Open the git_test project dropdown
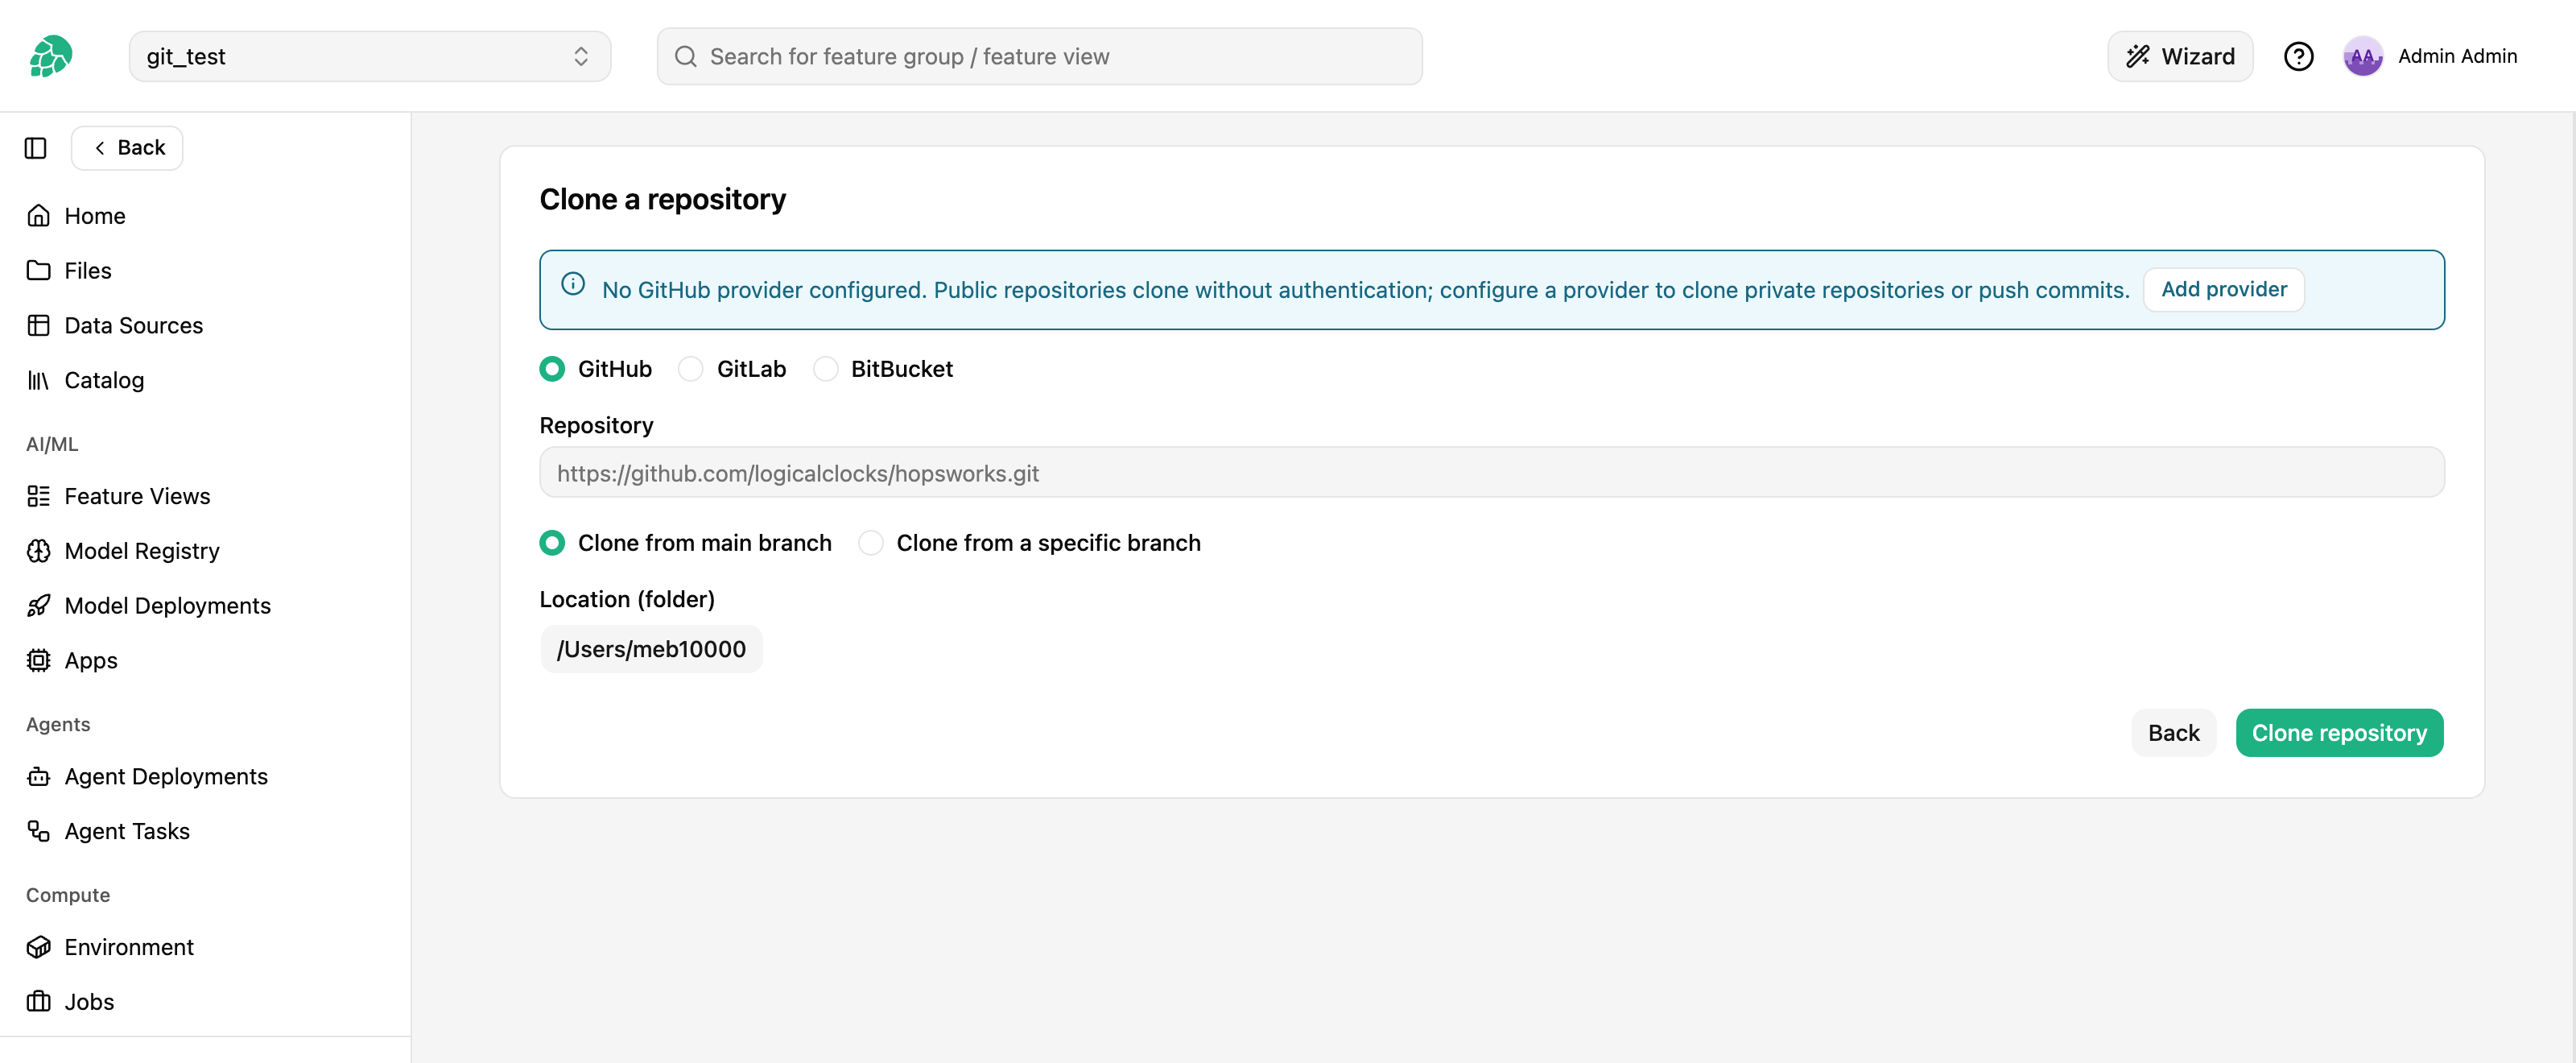 370,56
